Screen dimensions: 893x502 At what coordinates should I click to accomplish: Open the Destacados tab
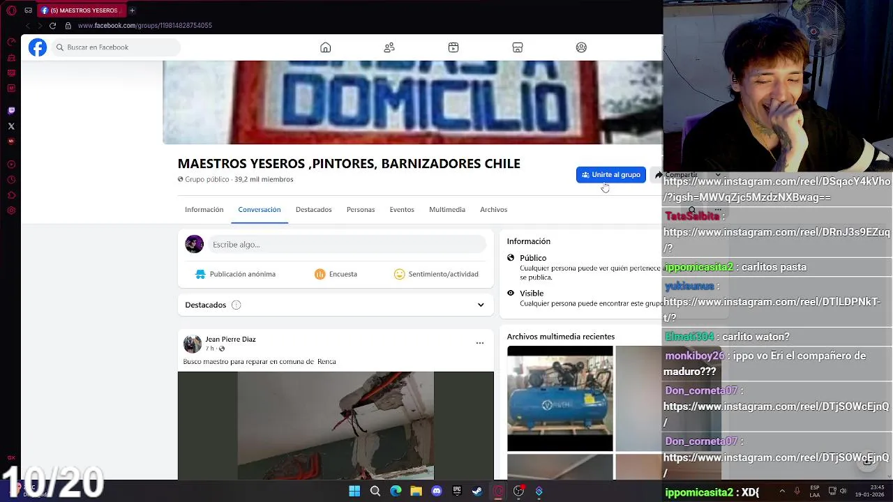pyautogui.click(x=313, y=209)
